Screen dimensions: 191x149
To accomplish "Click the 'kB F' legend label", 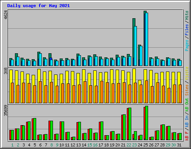I will [x=187, y=136].
